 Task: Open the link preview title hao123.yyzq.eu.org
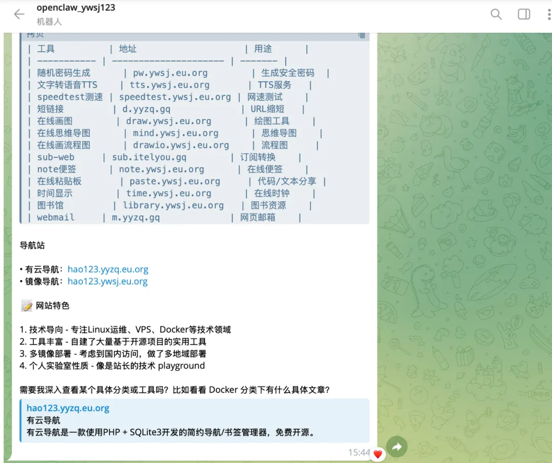68,408
